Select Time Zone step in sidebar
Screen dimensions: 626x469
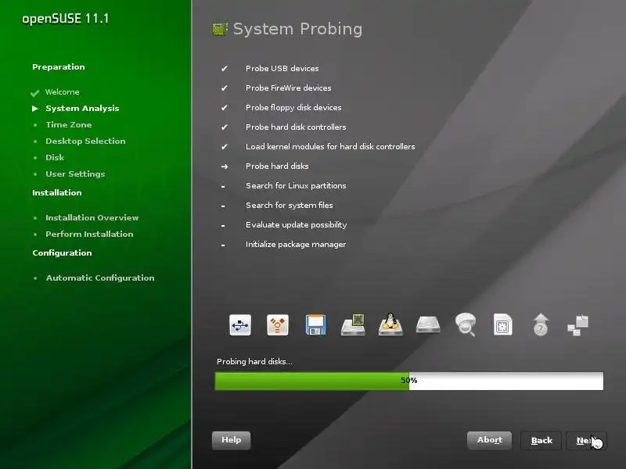pos(69,125)
